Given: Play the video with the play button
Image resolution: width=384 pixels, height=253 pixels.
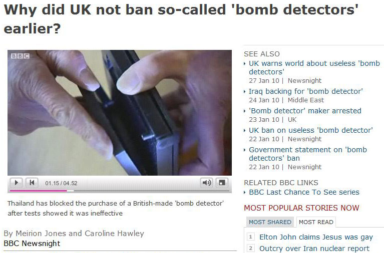Looking at the screenshot, I should 17,183.
